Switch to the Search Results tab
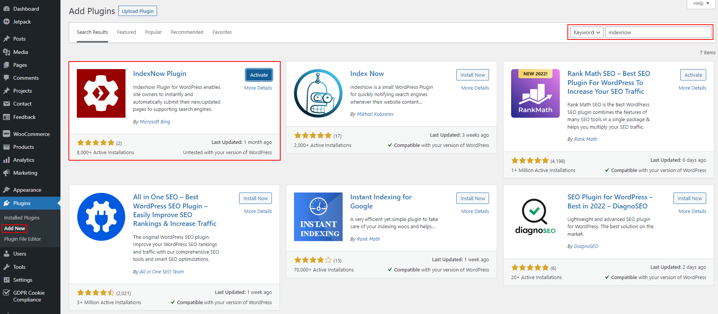This screenshot has width=718, height=314. 92,32
